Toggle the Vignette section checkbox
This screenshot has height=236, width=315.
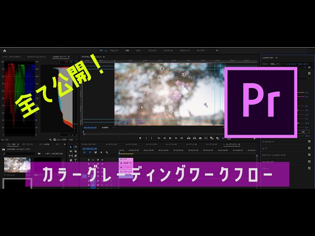pos(309,168)
